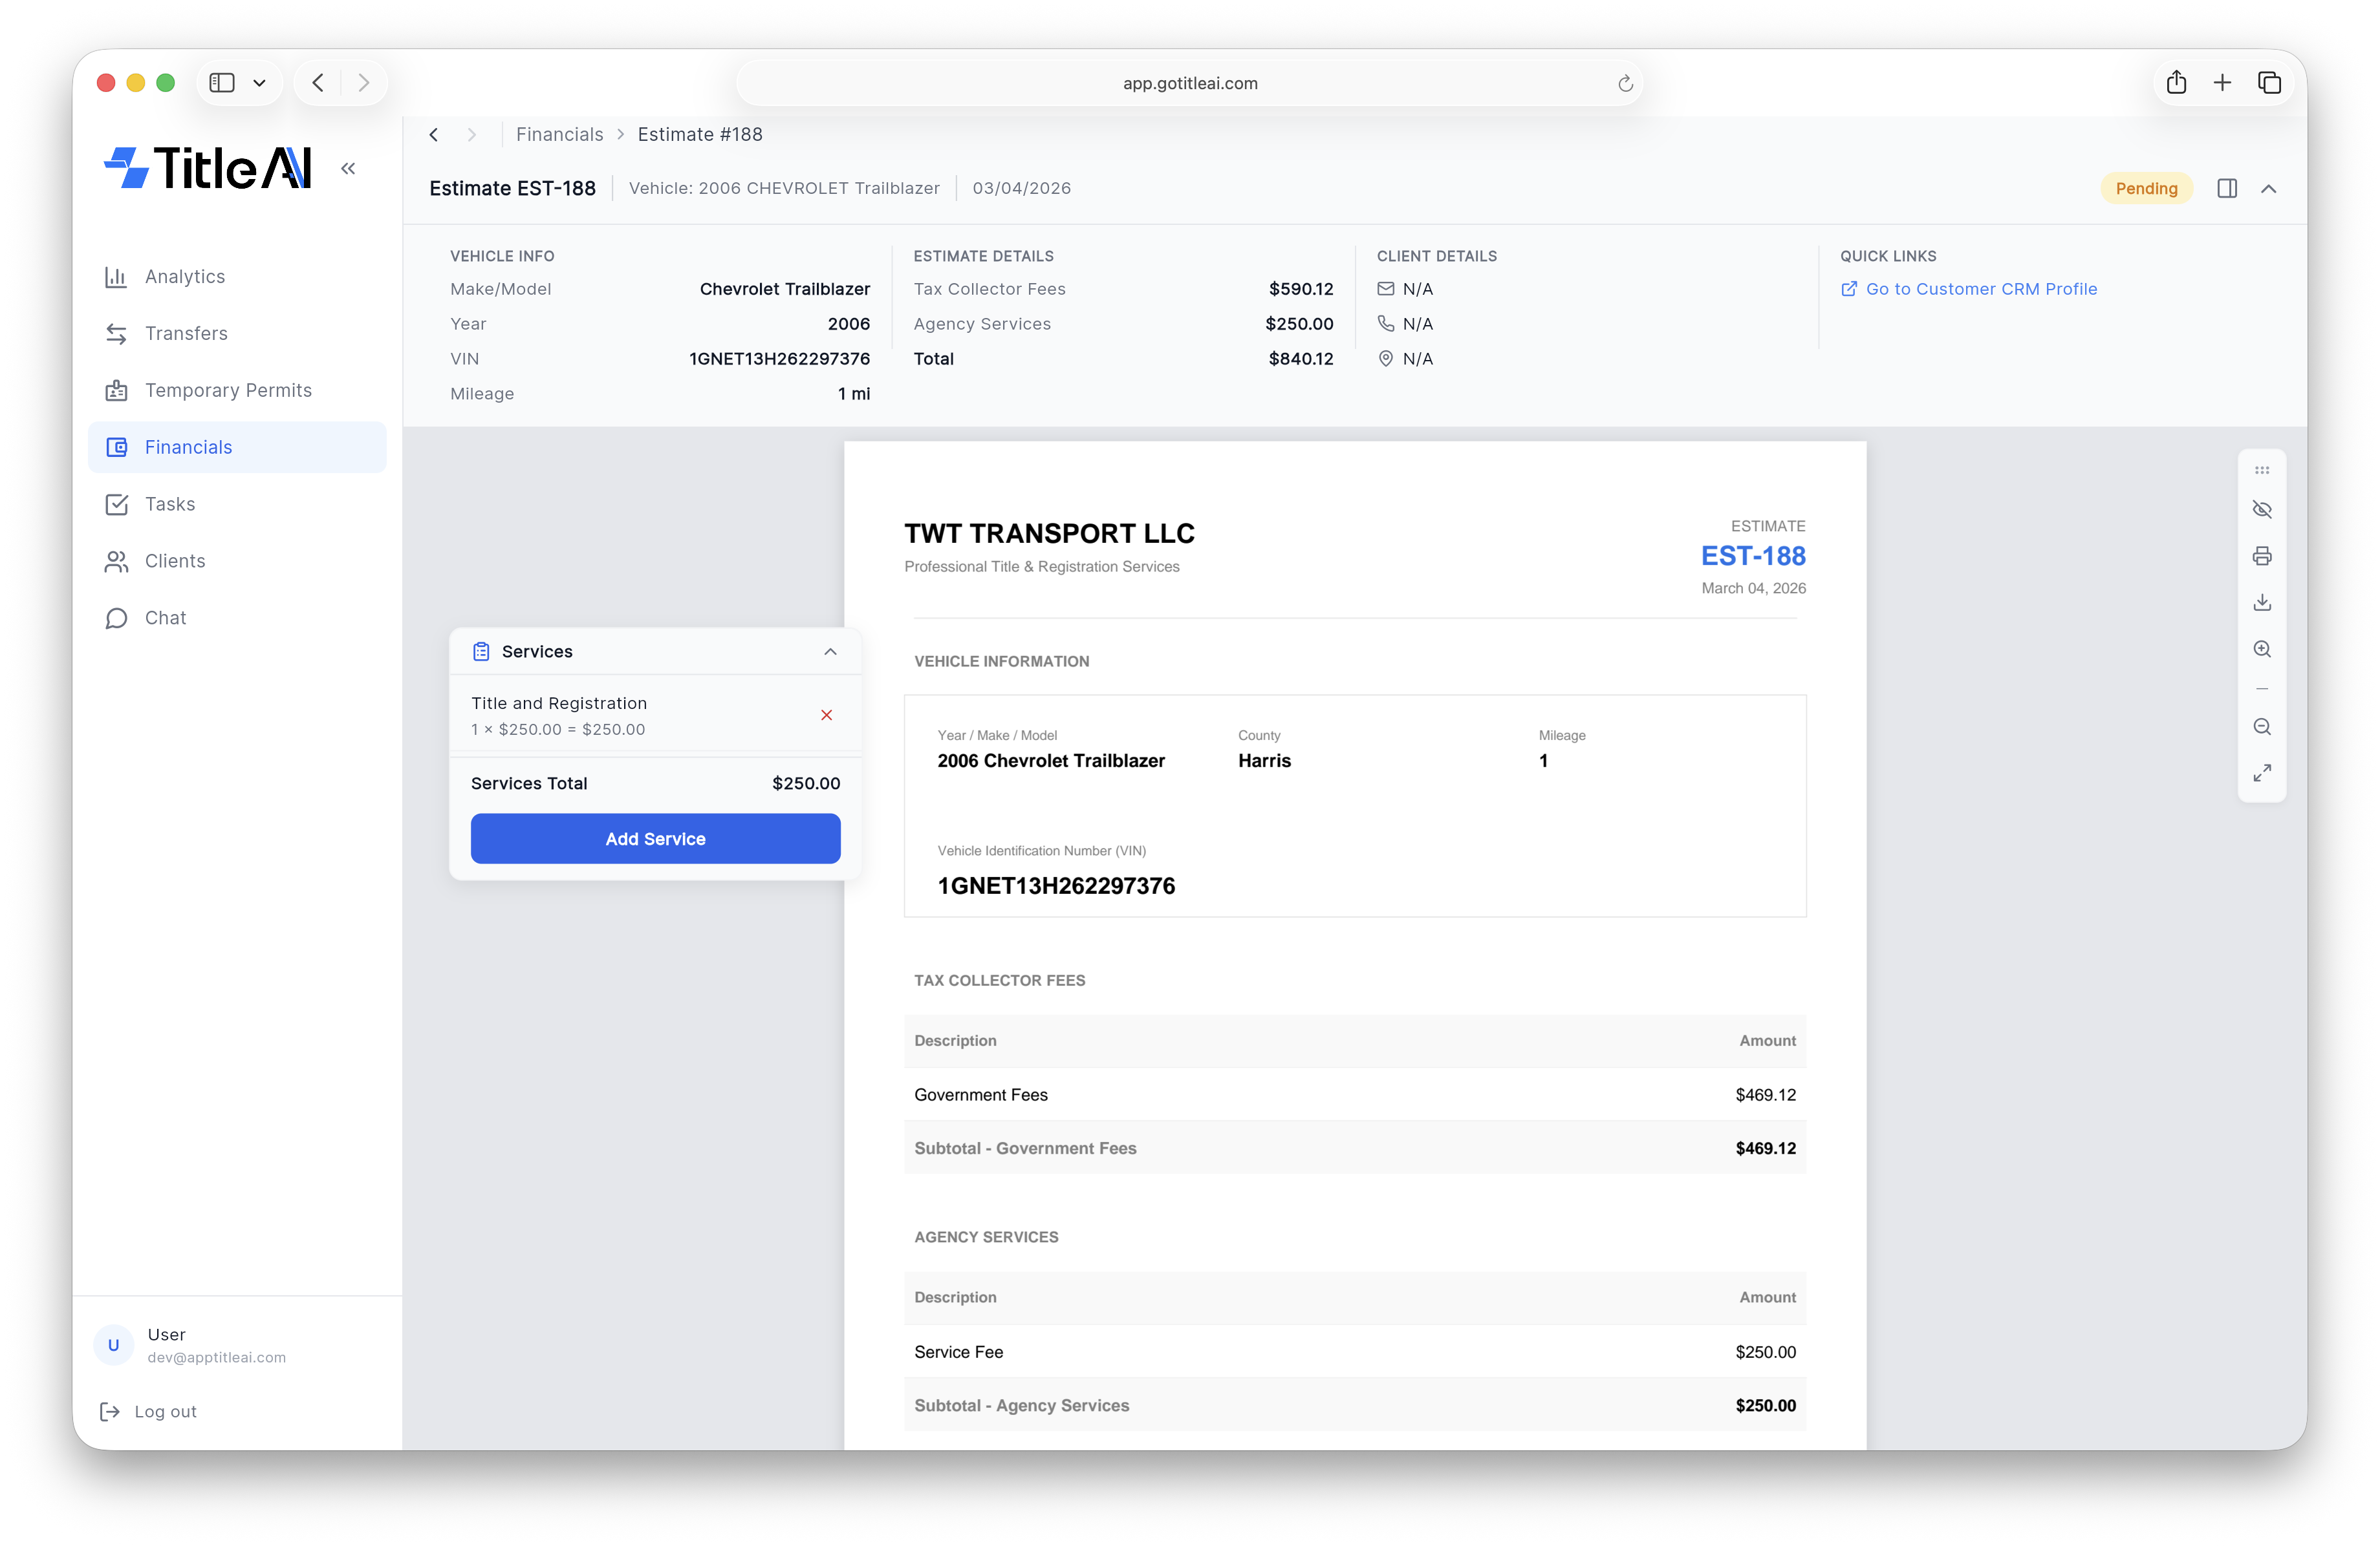This screenshot has width=2380, height=1546.
Task: Select Clients in the navigation menu
Action: tap(176, 560)
